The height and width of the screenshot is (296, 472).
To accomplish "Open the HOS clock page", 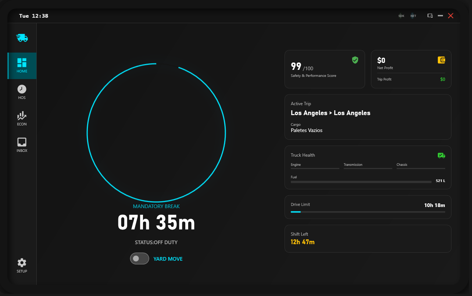I will click(22, 92).
